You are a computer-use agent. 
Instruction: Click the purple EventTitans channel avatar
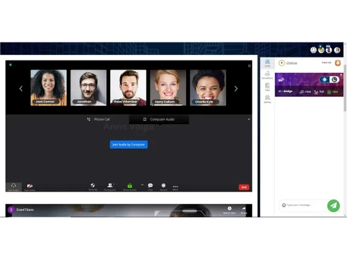[11, 209]
